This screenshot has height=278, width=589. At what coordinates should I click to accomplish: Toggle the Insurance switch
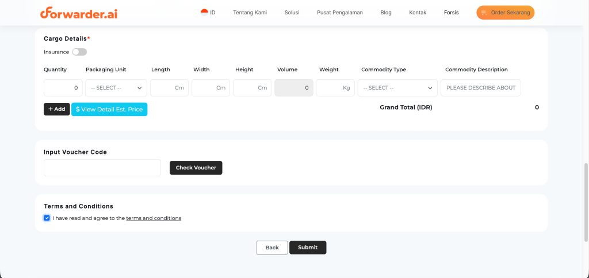79,52
